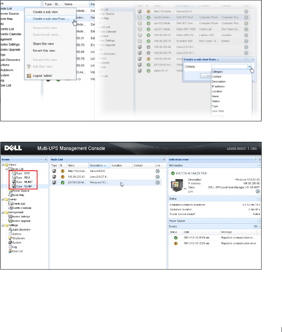Sort by Contact column in lower Node List
This screenshot has height=332, width=282.
click(x=143, y=165)
